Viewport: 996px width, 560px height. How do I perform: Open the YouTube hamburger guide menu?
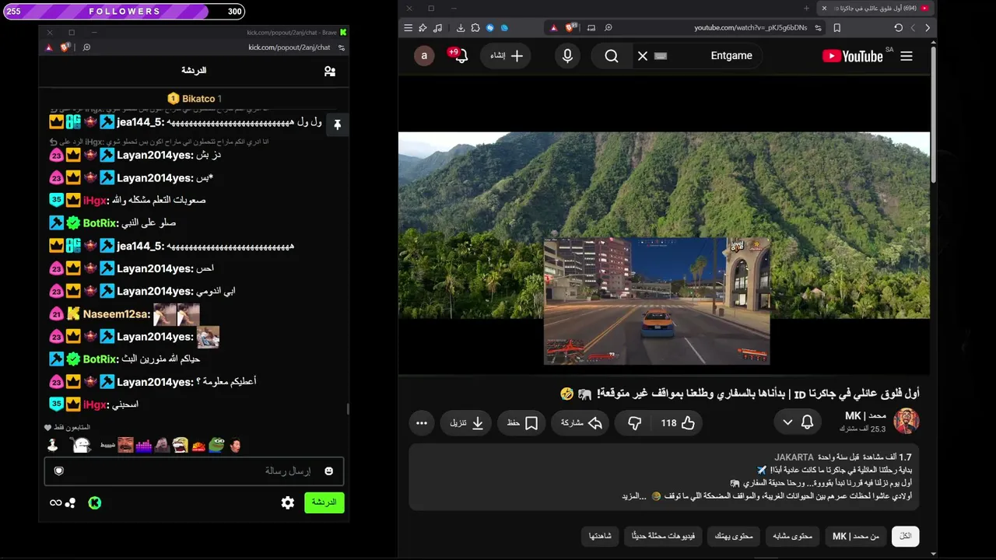point(907,56)
